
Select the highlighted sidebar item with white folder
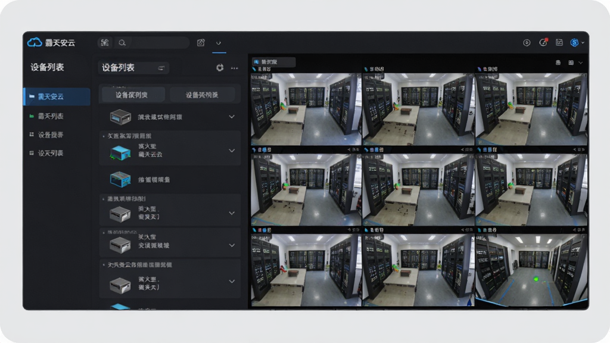57,96
